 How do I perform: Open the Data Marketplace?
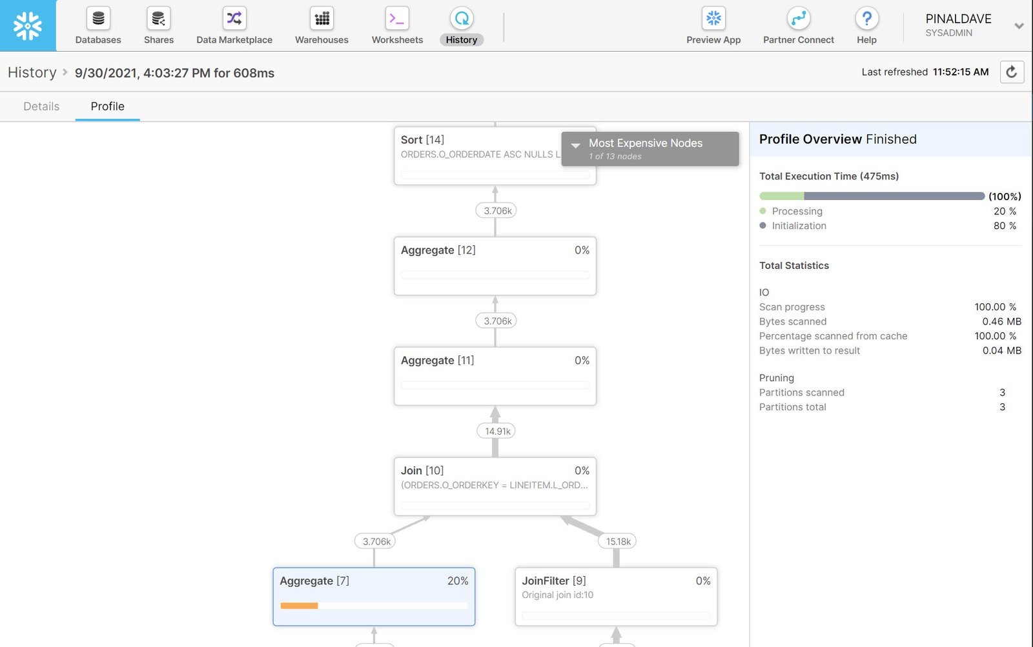pos(234,25)
